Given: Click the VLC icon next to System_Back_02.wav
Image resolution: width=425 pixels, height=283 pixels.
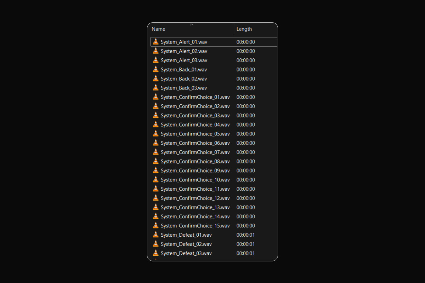Looking at the screenshot, I should click(x=155, y=79).
